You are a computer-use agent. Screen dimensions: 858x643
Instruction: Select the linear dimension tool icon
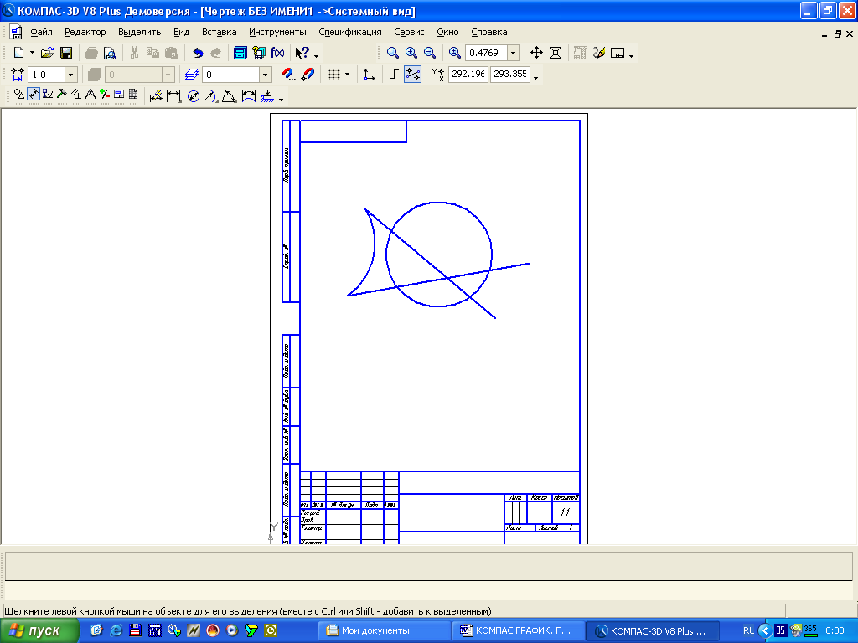click(174, 96)
